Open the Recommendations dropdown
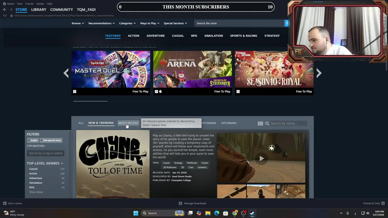This screenshot has height=218, width=388. pos(102,23)
